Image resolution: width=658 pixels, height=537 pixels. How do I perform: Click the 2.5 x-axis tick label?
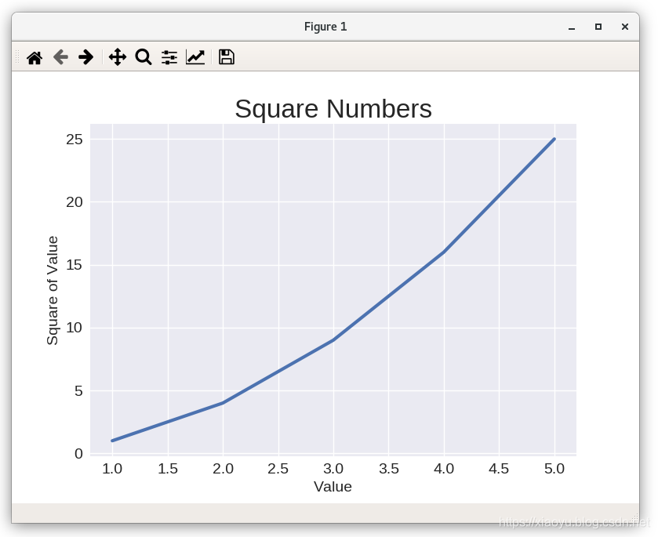click(278, 469)
